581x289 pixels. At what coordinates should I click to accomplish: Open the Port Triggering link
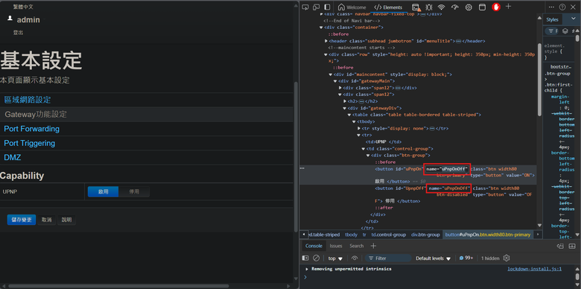point(29,144)
